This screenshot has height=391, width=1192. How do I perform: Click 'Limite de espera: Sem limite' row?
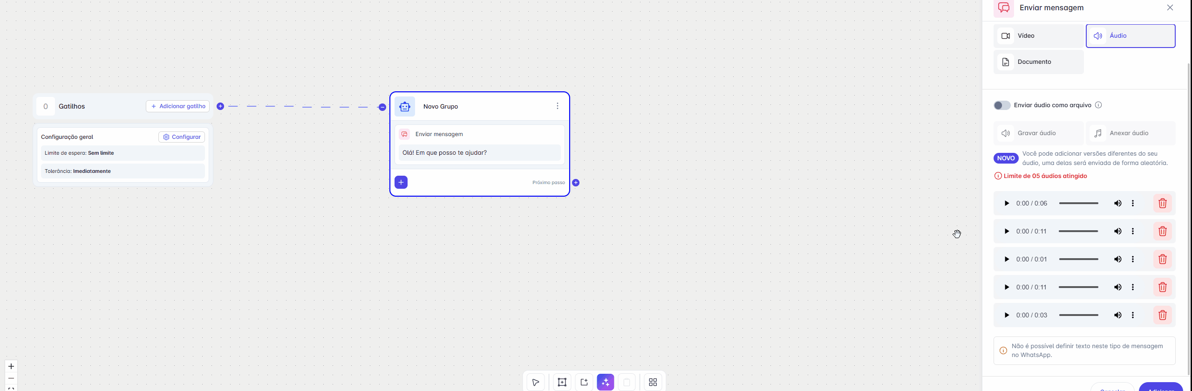123,153
